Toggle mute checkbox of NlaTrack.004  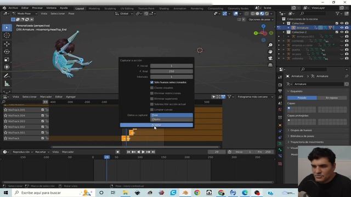(43, 115)
